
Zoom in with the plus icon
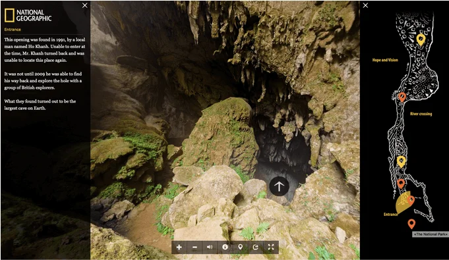coord(179,247)
